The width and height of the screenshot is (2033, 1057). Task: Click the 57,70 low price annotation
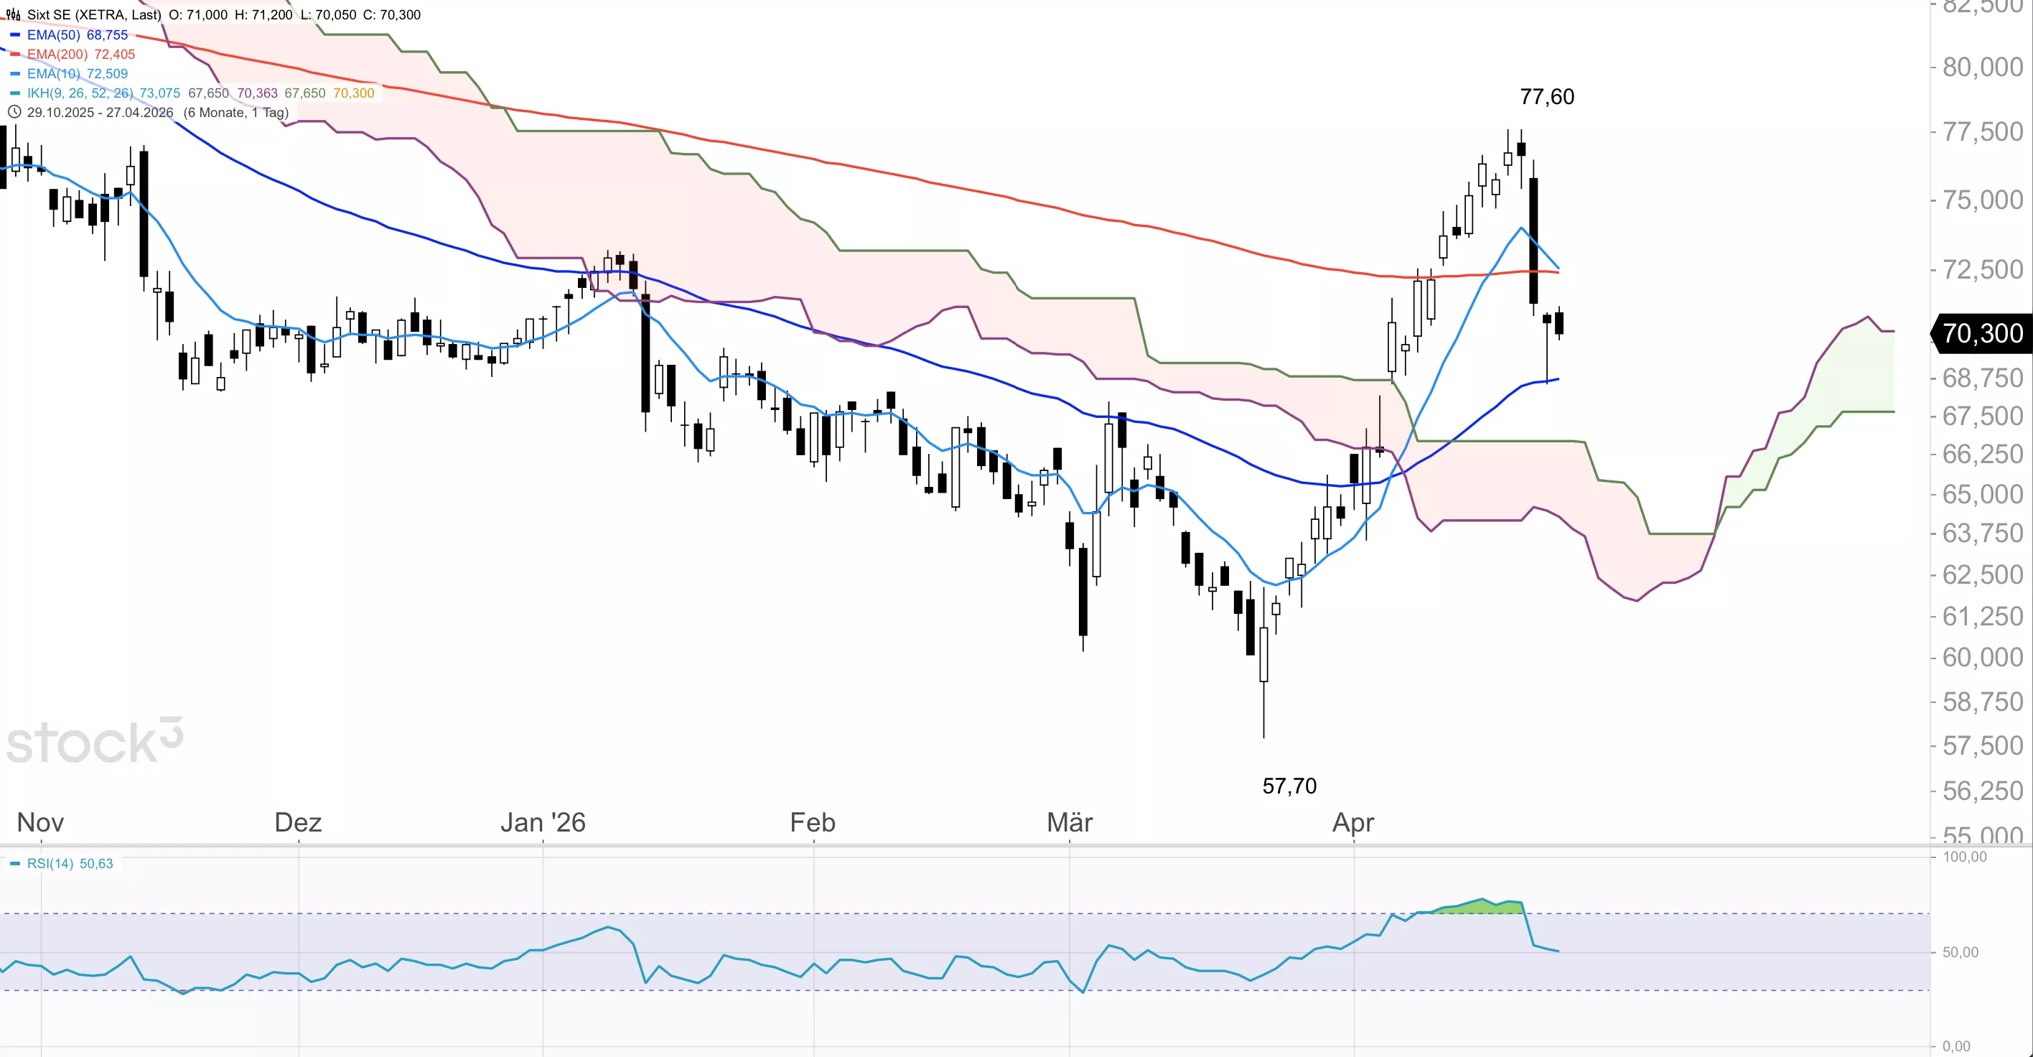pyautogui.click(x=1289, y=786)
